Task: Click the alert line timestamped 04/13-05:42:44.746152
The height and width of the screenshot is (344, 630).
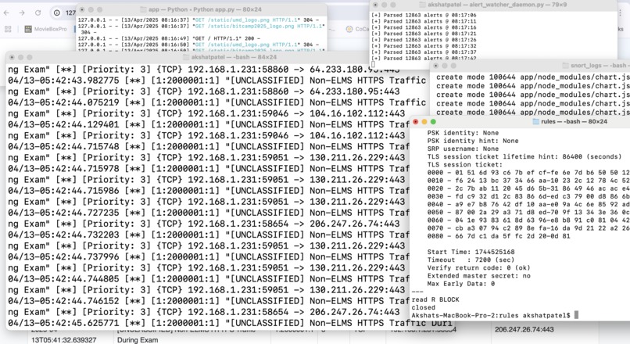Action: click(209, 301)
